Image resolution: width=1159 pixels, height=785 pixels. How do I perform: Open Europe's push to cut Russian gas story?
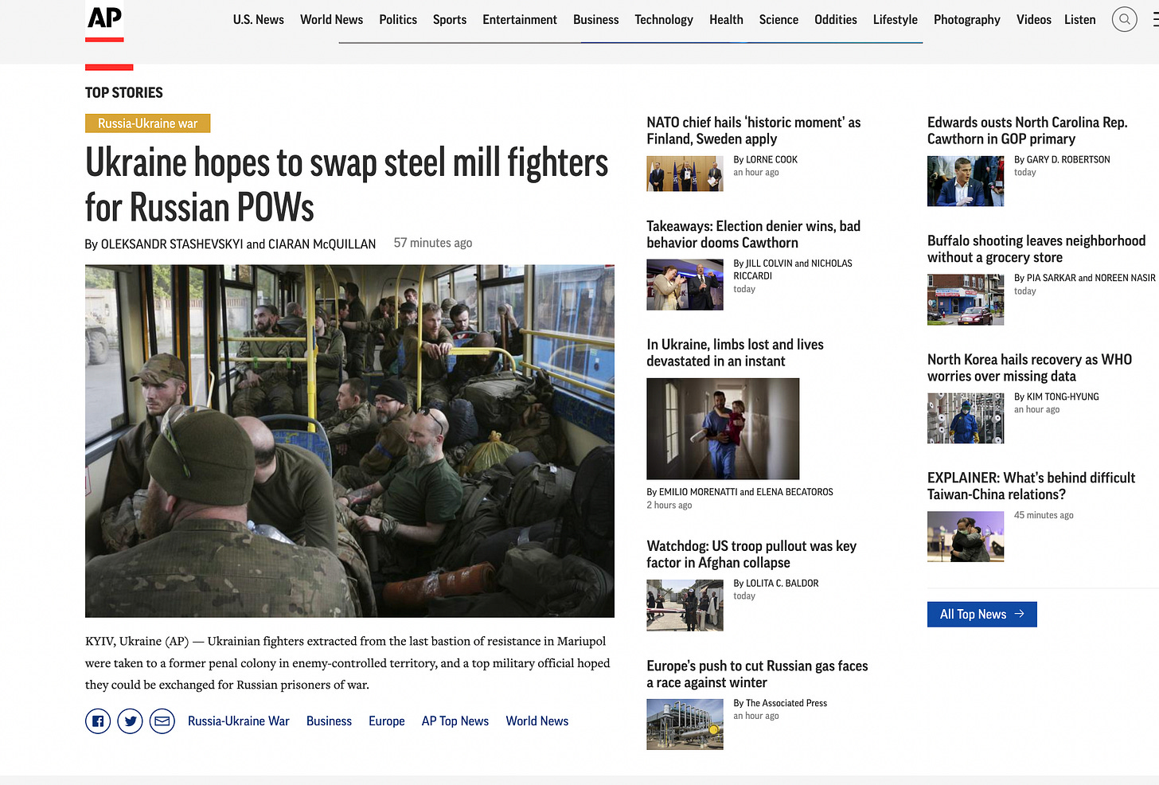point(757,674)
